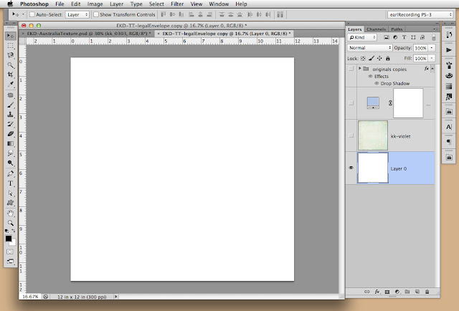459x311 pixels.
Task: Open the Apple menu
Action: coord(10,4)
